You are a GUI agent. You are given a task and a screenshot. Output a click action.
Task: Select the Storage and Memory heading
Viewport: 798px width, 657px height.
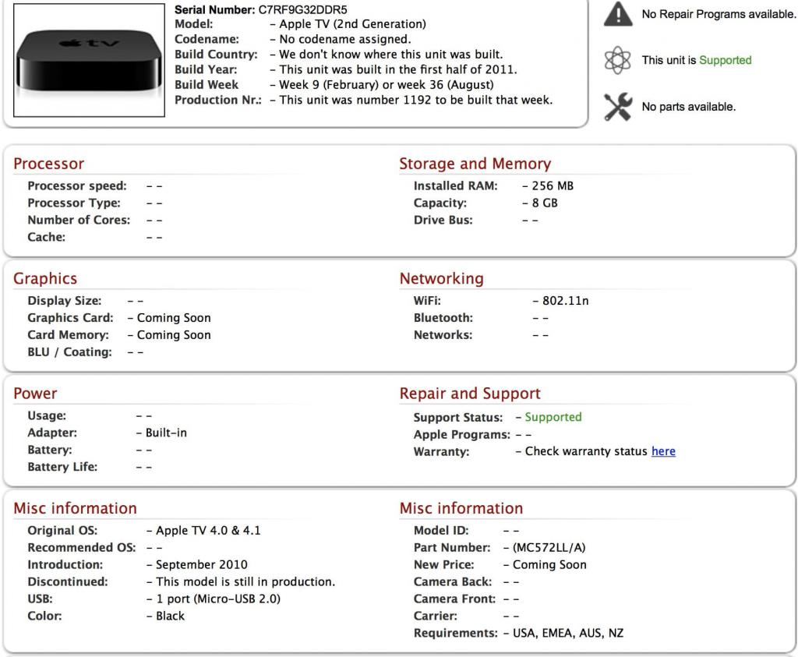(x=475, y=164)
